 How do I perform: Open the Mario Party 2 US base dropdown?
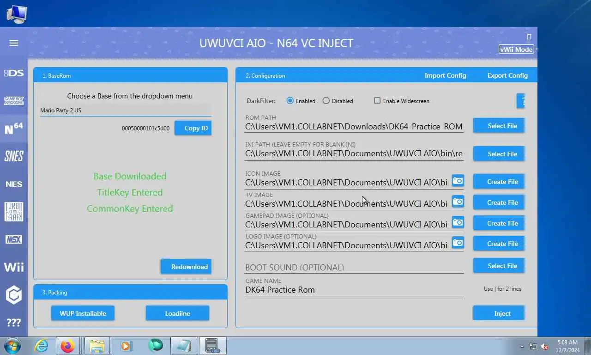(126, 110)
